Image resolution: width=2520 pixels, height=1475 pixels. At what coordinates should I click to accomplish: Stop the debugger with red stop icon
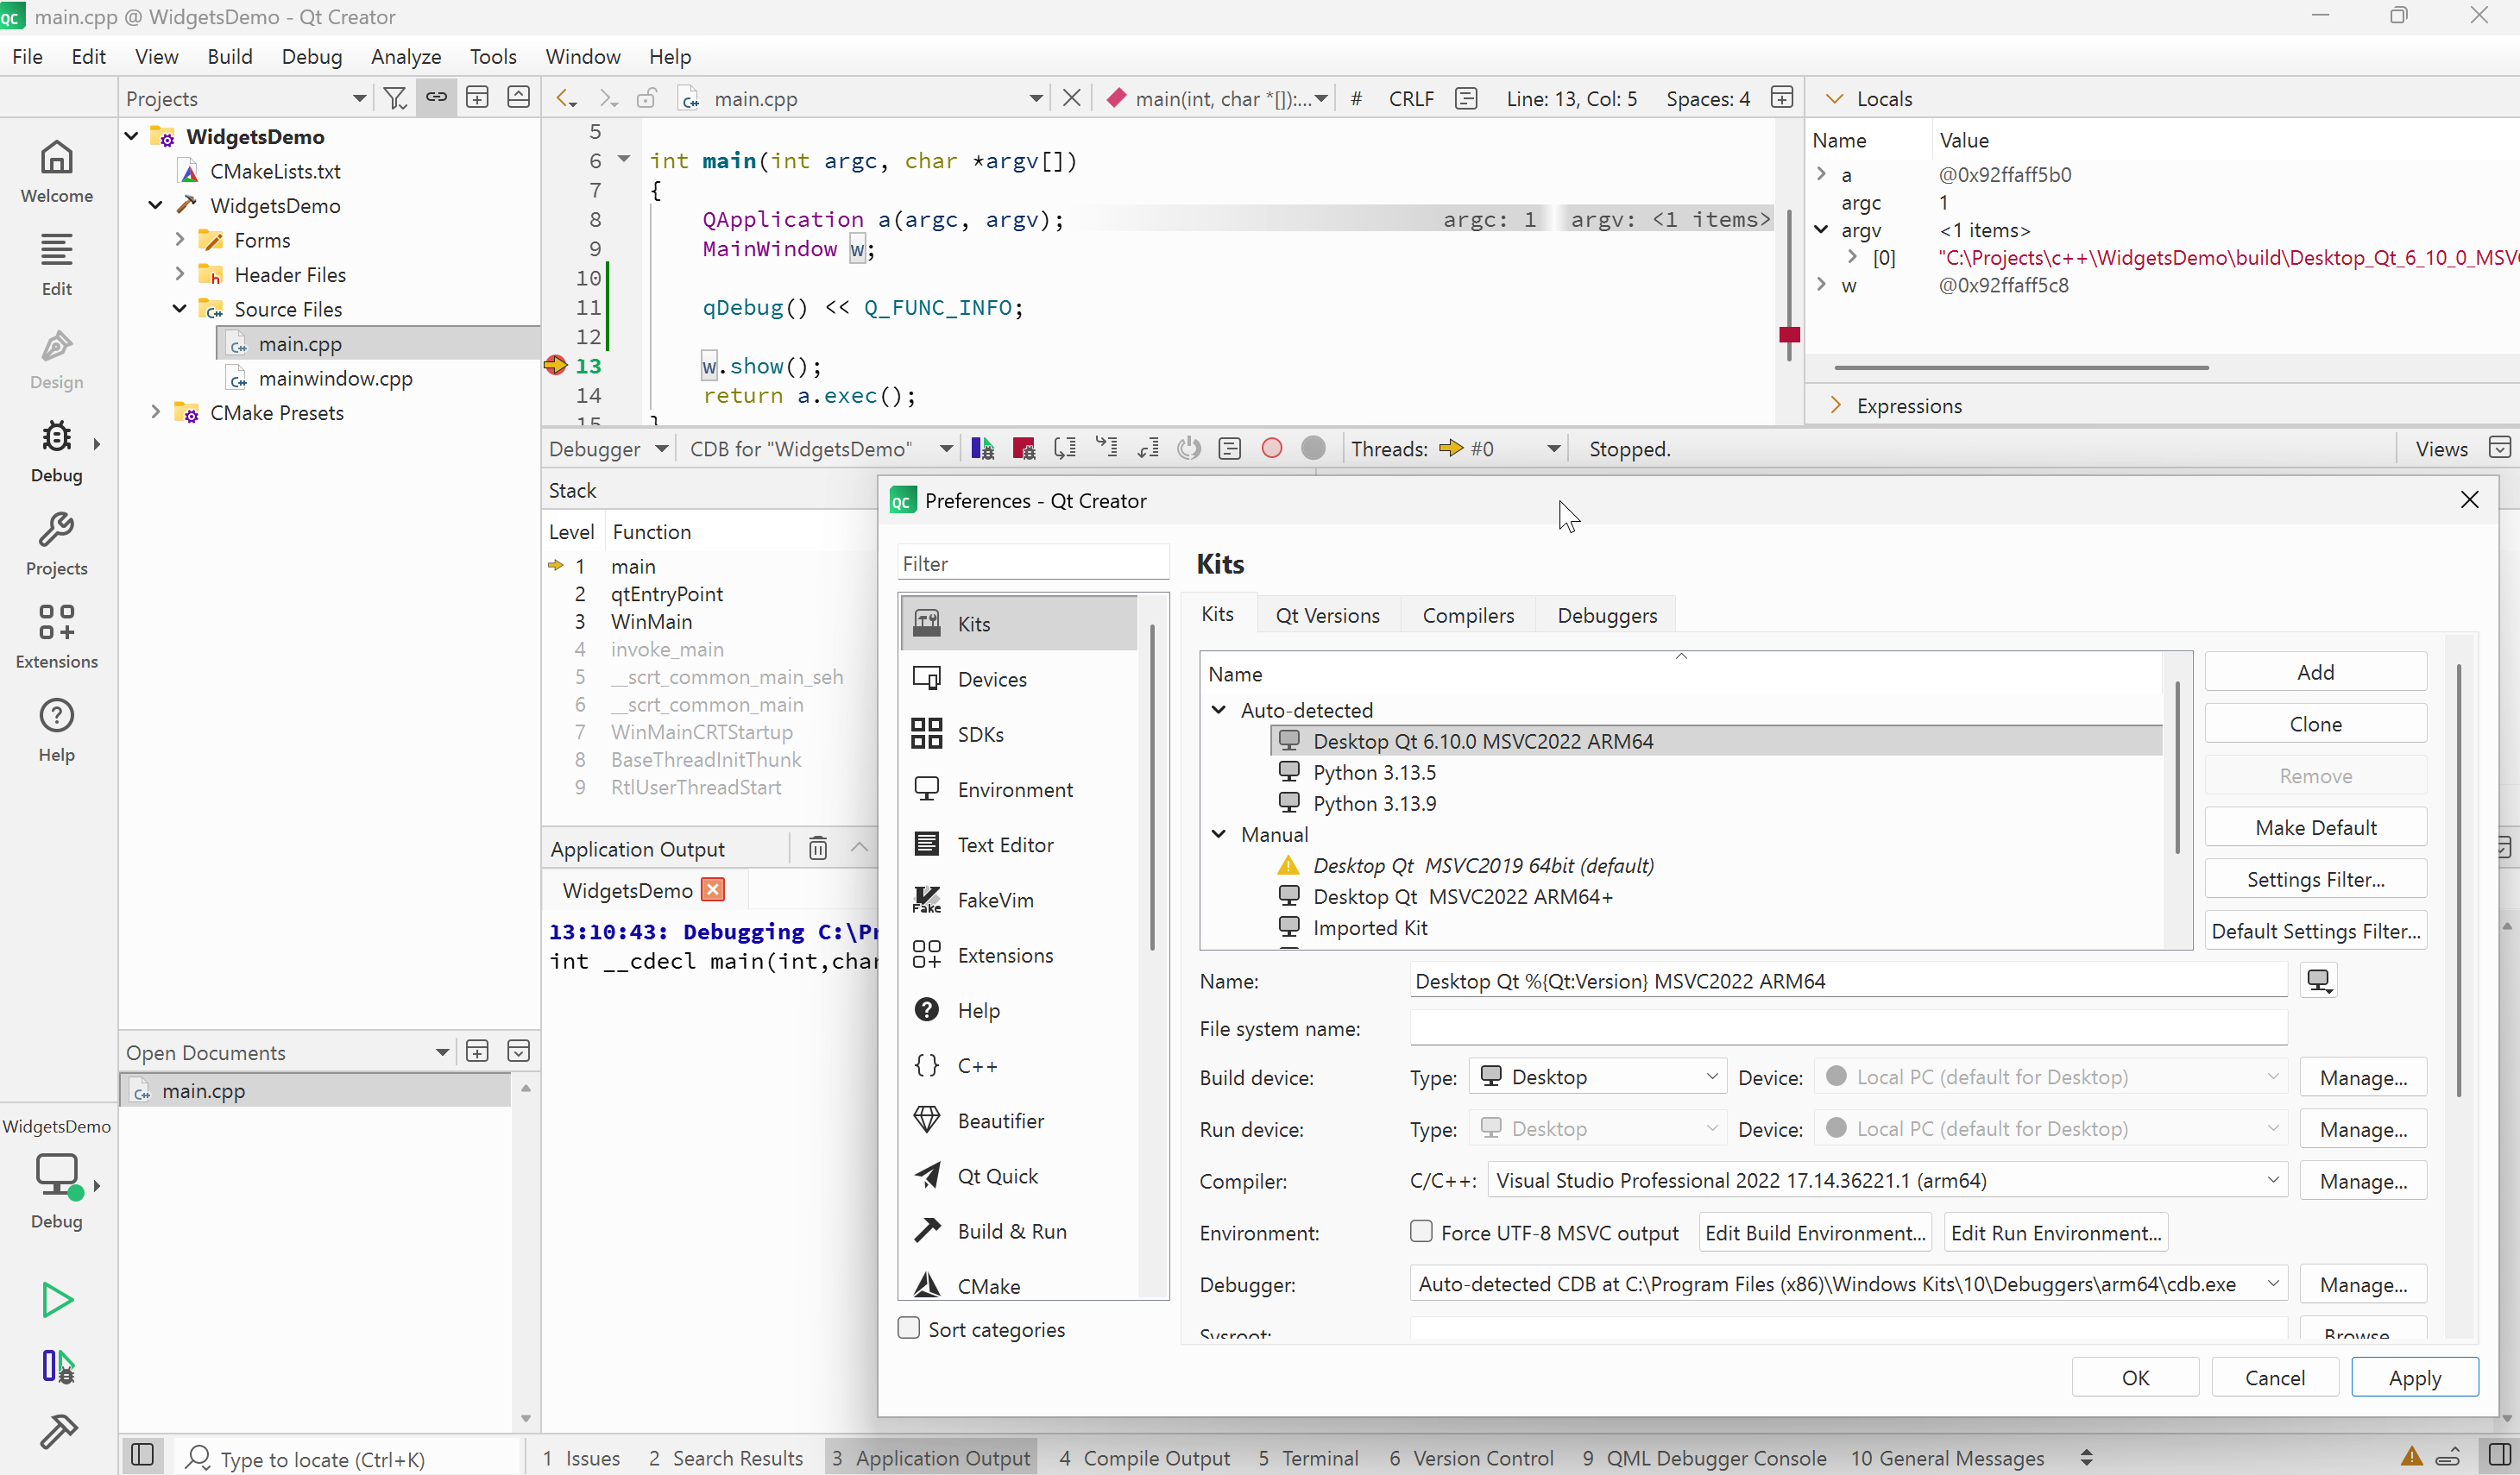point(1023,449)
